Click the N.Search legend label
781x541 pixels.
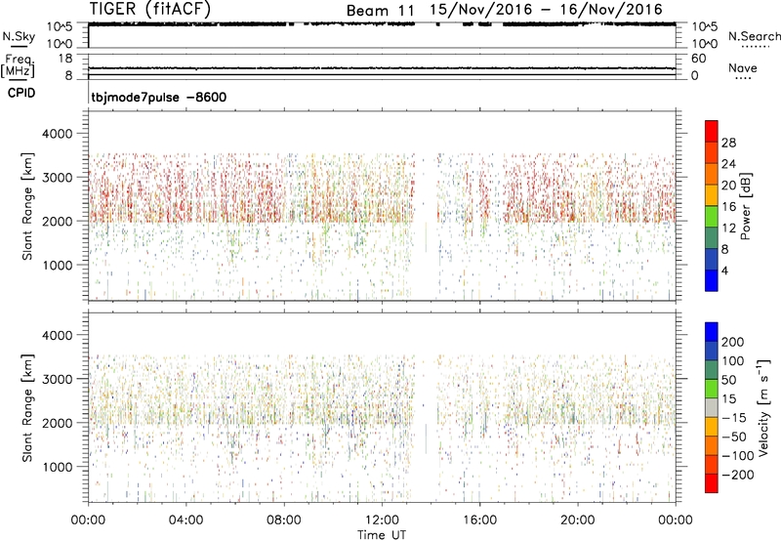754,36
